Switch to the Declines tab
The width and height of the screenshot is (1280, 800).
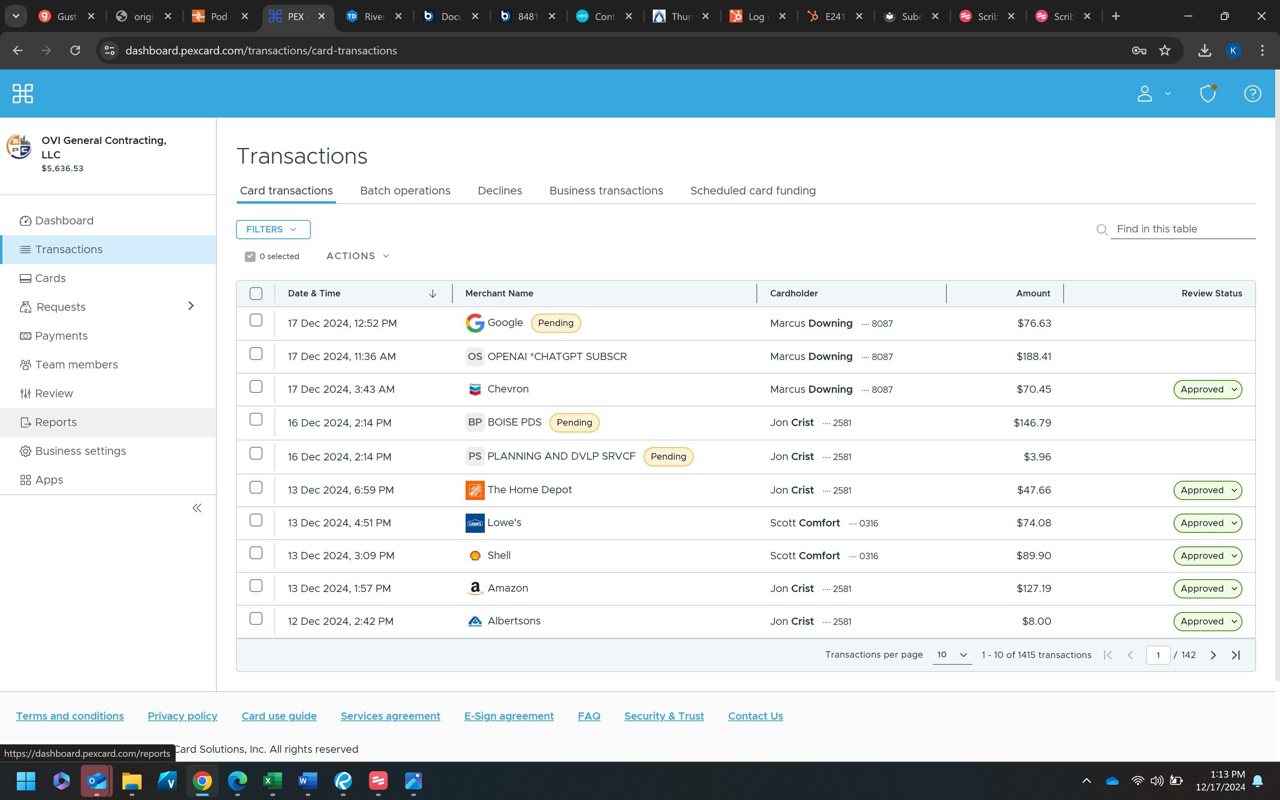(499, 190)
